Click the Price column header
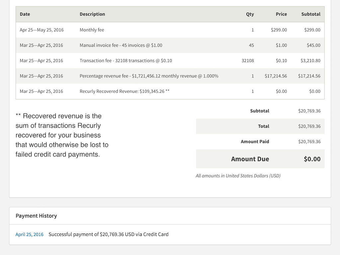The width and height of the screenshot is (340, 255). point(281,14)
